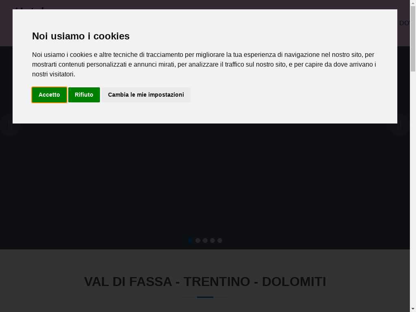Viewport: 416px width, 312px height.
Task: Grab the vertical scrollbar thumb
Action: coord(413,39)
